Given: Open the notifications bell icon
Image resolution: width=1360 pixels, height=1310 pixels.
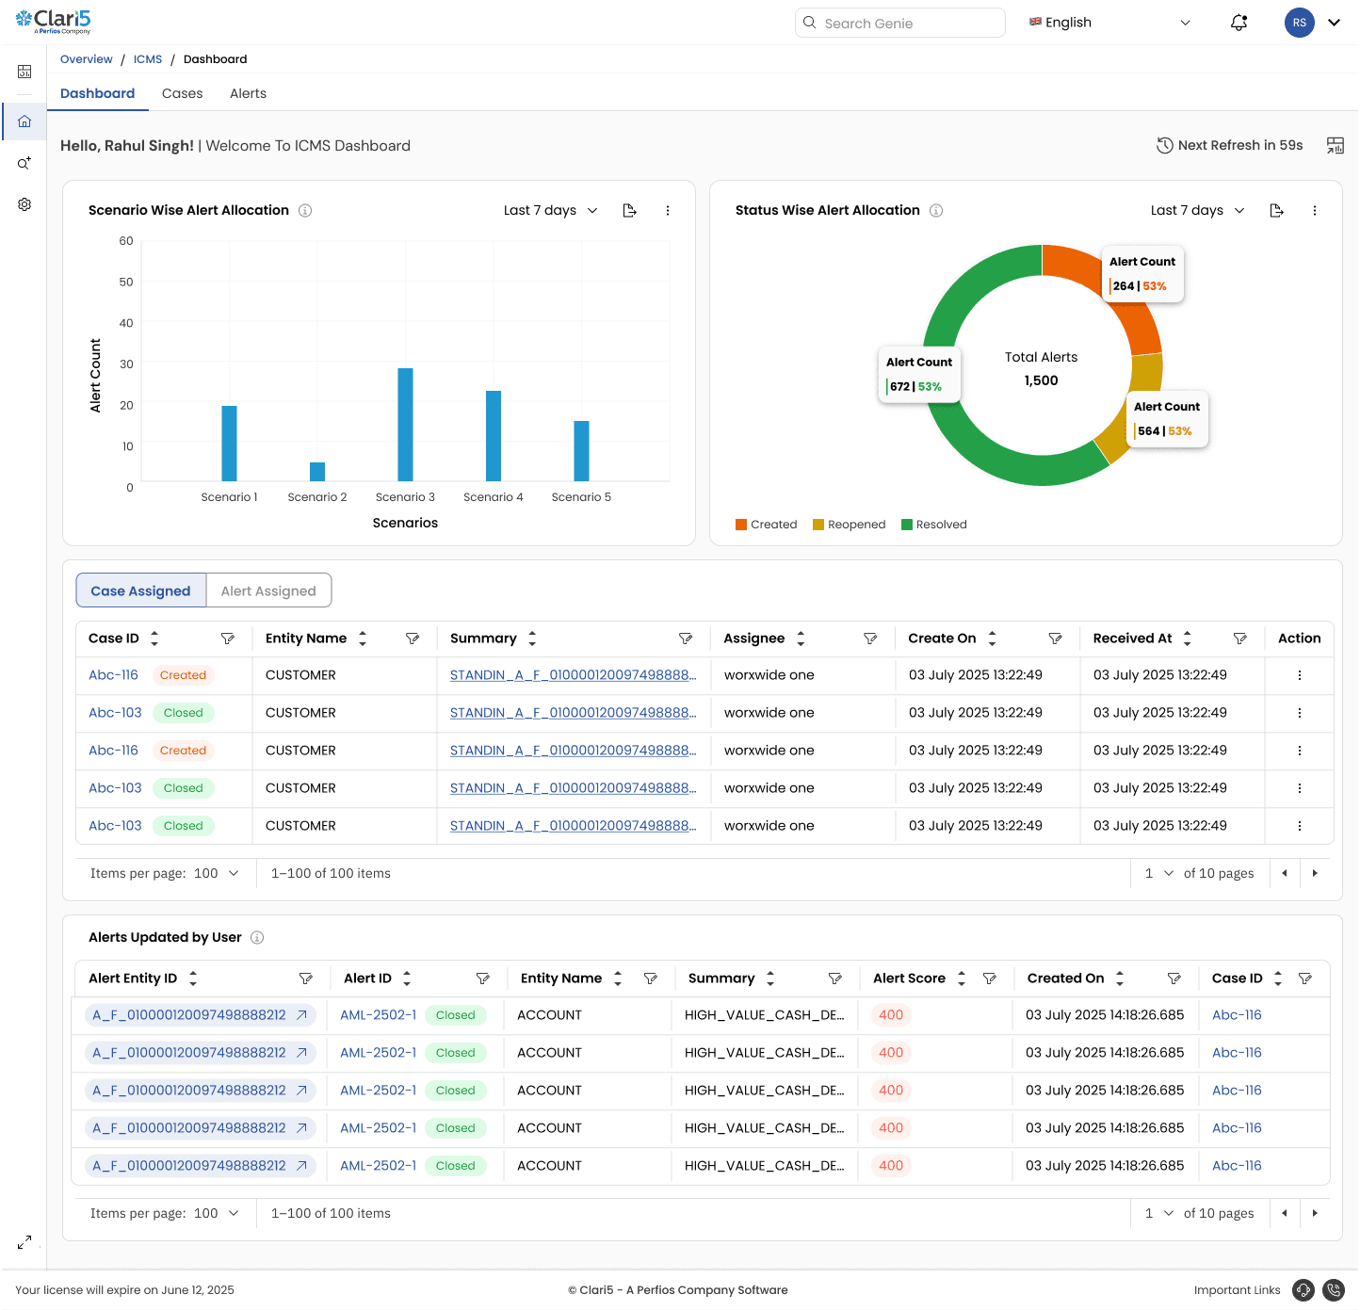Looking at the screenshot, I should point(1239,23).
